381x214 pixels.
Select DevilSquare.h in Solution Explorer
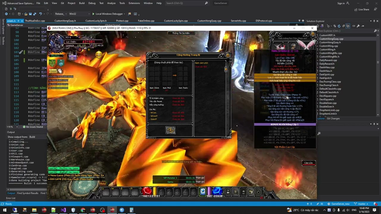click(x=326, y=99)
